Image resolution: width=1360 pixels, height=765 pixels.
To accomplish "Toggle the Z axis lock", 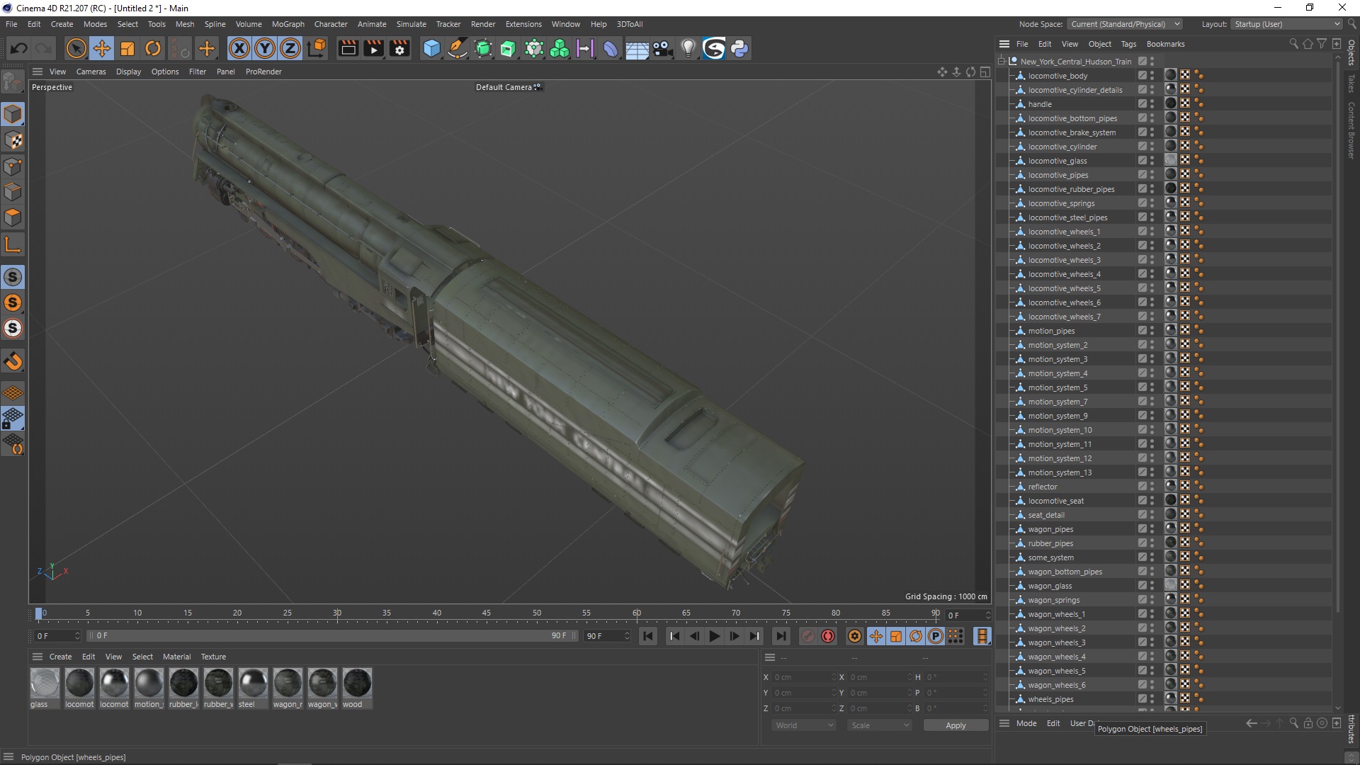I will 290,48.
